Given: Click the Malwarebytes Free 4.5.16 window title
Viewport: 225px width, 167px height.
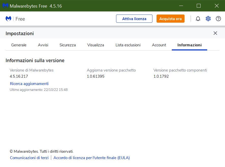Looking at the screenshot, I should (x=36, y=6).
